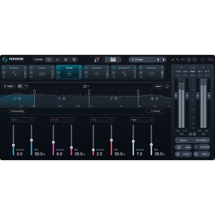Select the Maximizer module tab
Image resolution: width=215 pixels, height=215 pixels.
151,72
